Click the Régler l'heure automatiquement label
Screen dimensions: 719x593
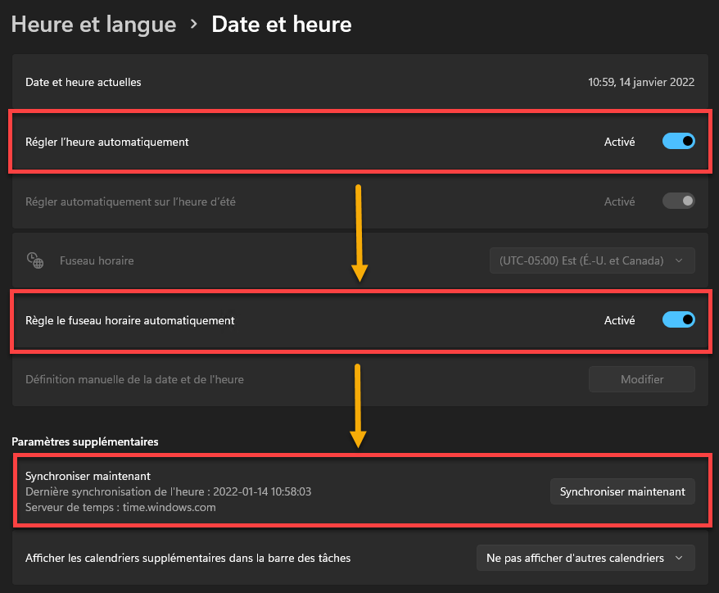click(x=106, y=143)
